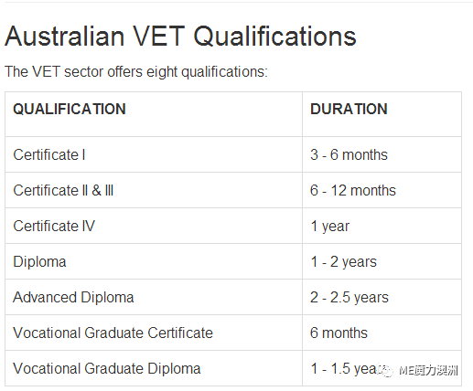Click the 1 - 2 years duration

[x=343, y=261]
